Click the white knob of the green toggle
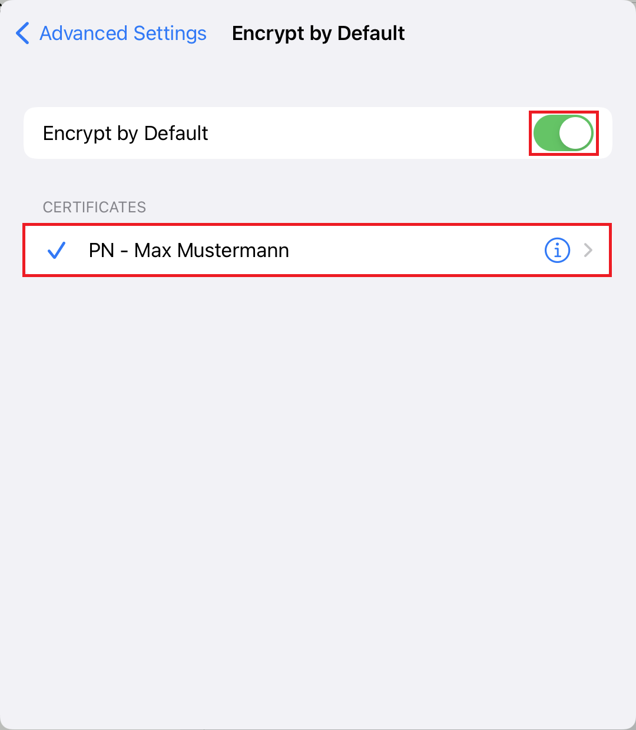The width and height of the screenshot is (636, 730). click(575, 134)
